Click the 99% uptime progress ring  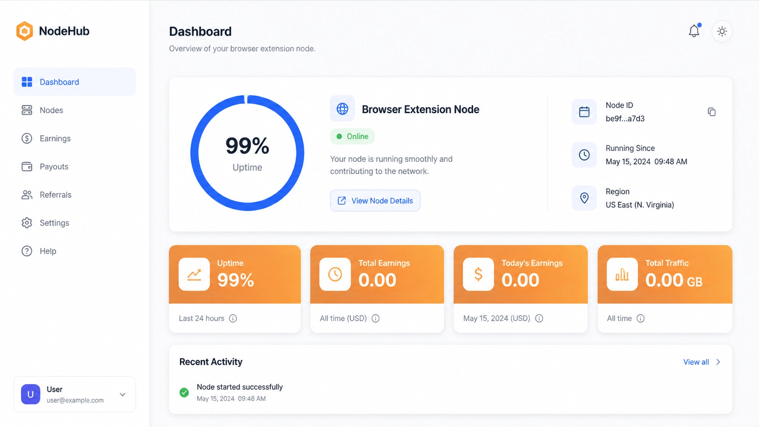(x=247, y=153)
